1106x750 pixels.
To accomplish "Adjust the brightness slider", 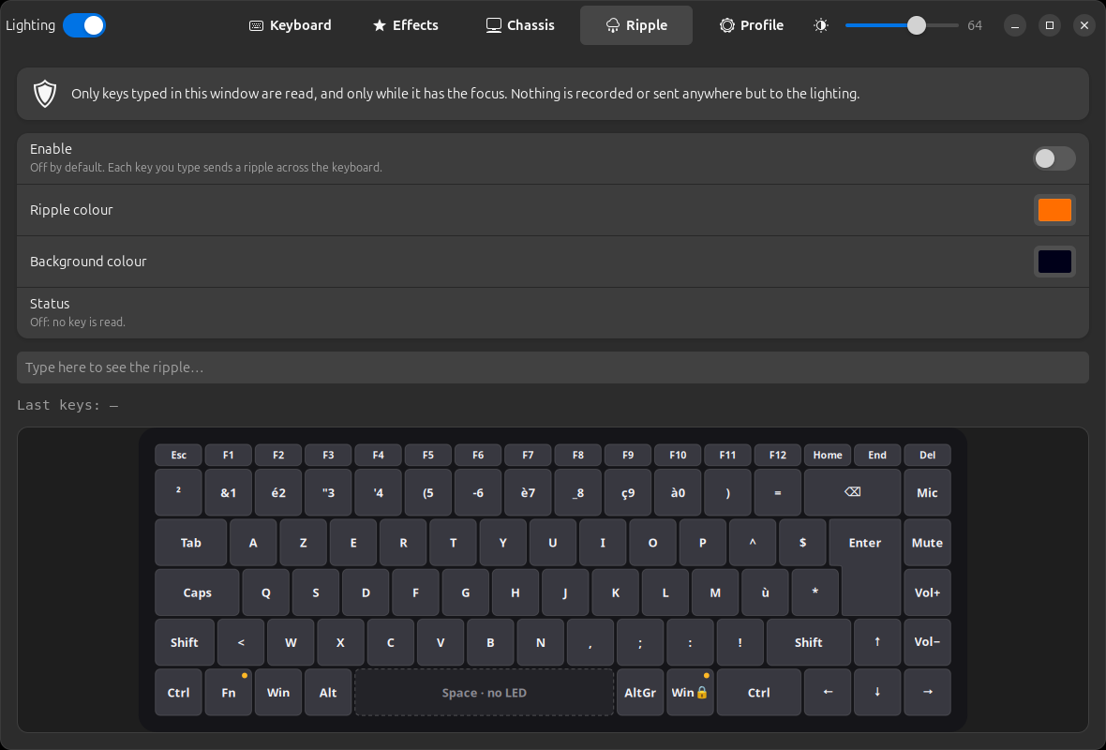I will coord(902,25).
